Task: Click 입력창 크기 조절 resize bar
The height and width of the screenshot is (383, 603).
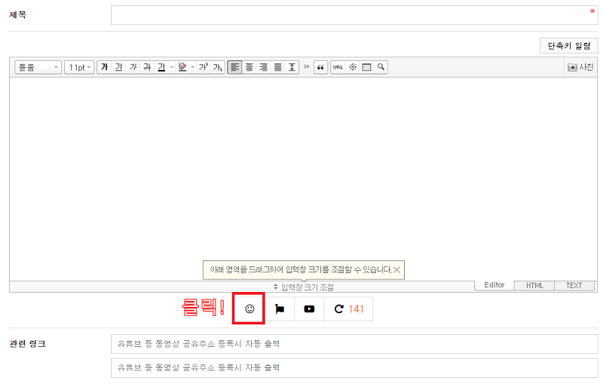Action: (304, 287)
